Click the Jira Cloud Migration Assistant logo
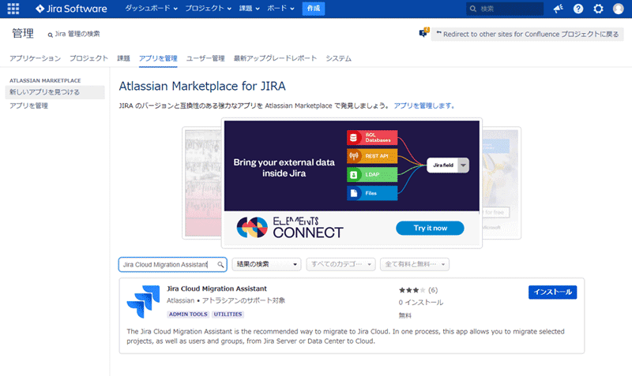This screenshot has width=632, height=376. (144, 302)
